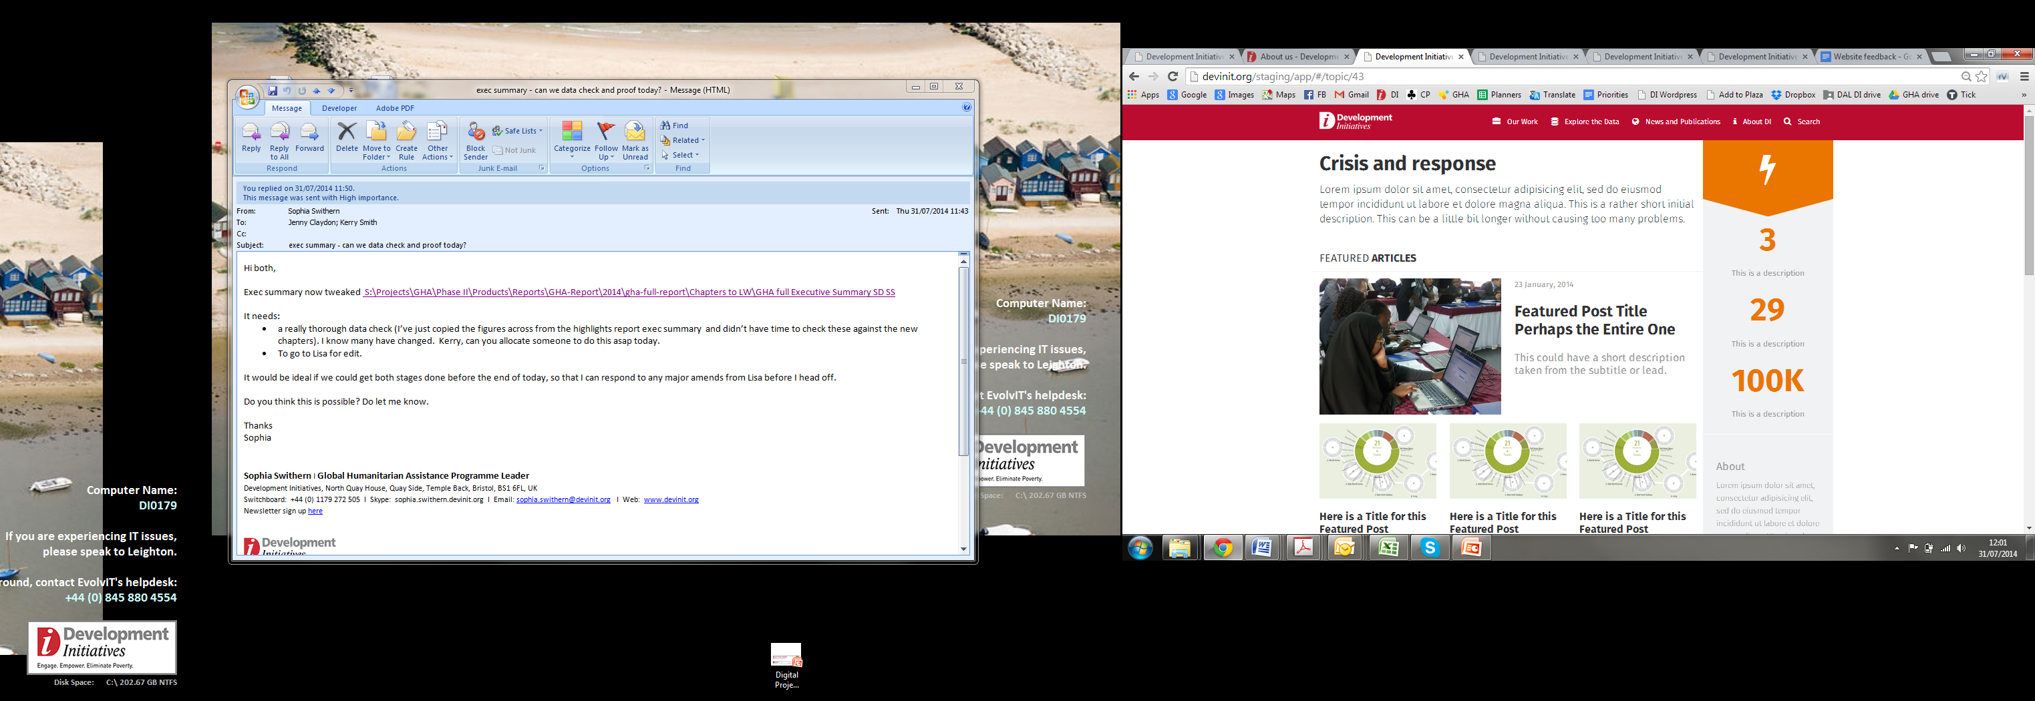Image resolution: width=2035 pixels, height=701 pixels.
Task: Click the Chrome address bar URL
Action: [x=1283, y=77]
